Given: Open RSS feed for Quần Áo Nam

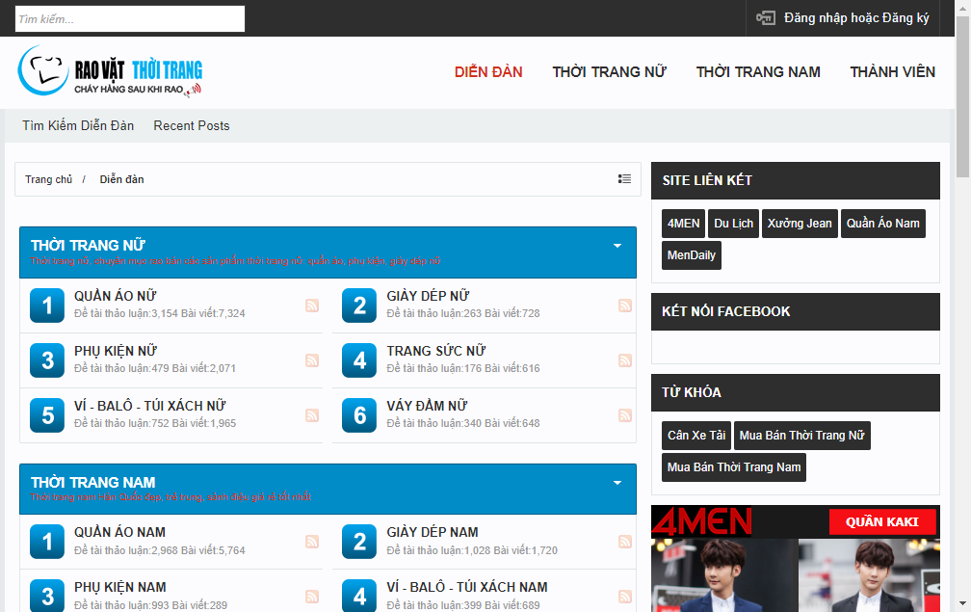Looking at the screenshot, I should (x=312, y=542).
